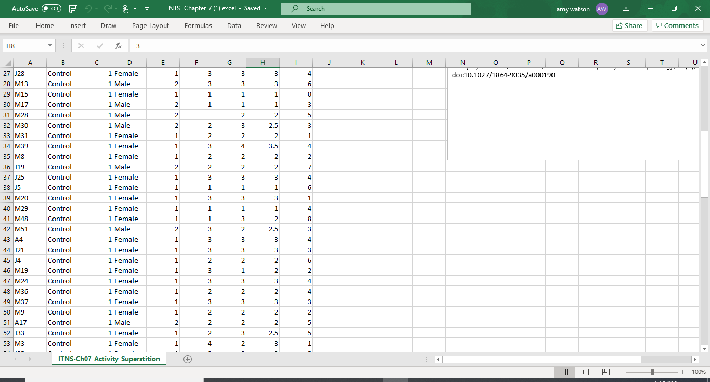This screenshot has height=382, width=710.
Task: Open the file name Saved dropdown
Action: tap(266, 9)
